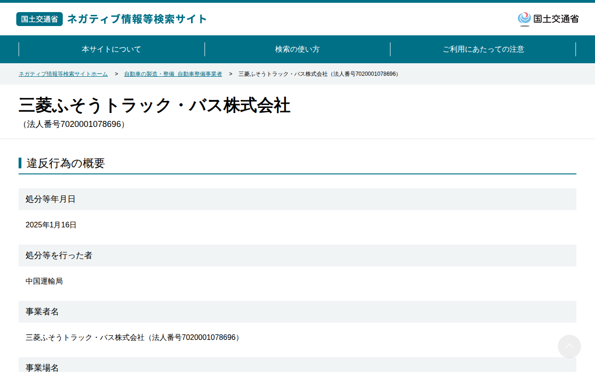Click the date value 2025年1月16日
The image size is (595, 372).
pyautogui.click(x=51, y=225)
